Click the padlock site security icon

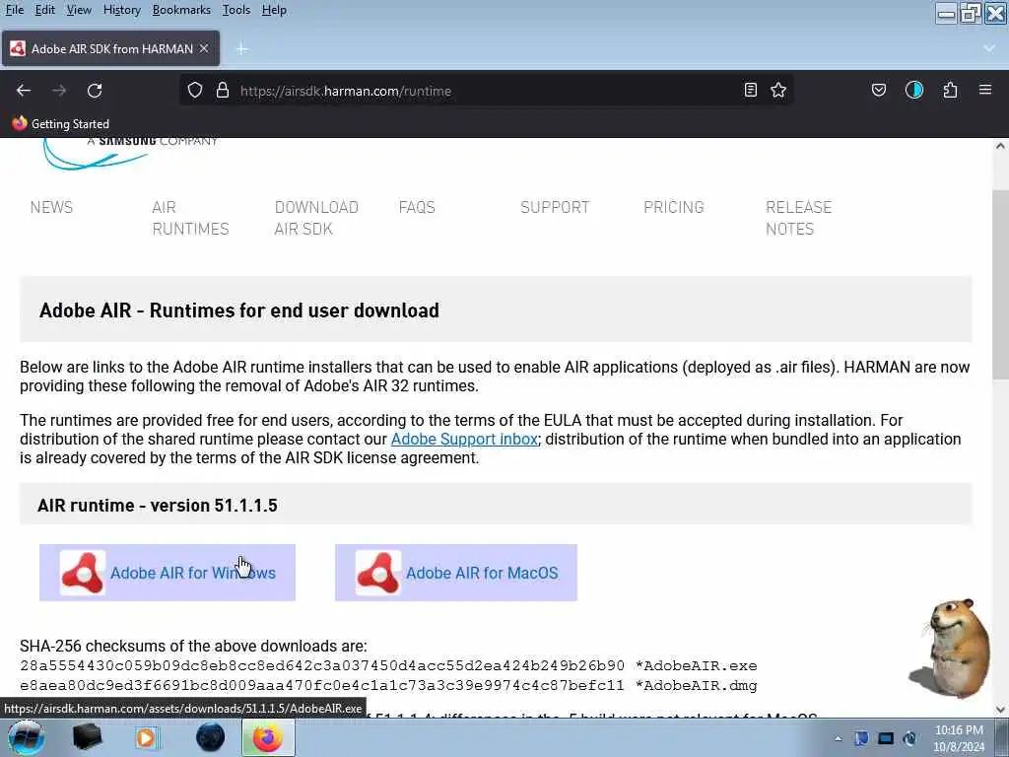coord(223,90)
